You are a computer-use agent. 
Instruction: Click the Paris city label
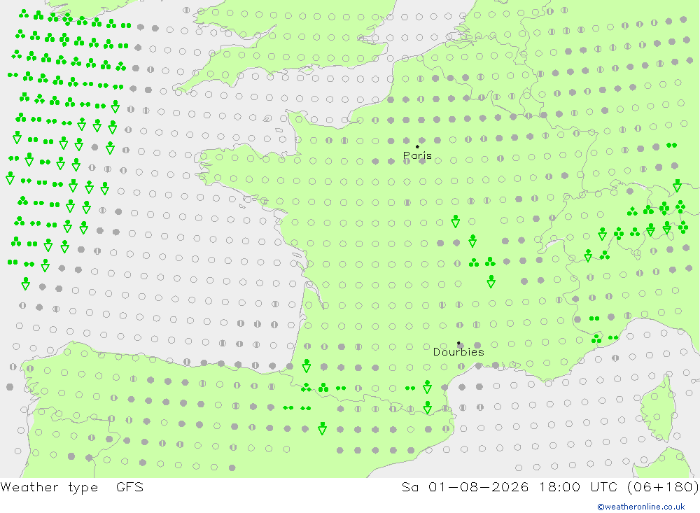[417, 155]
